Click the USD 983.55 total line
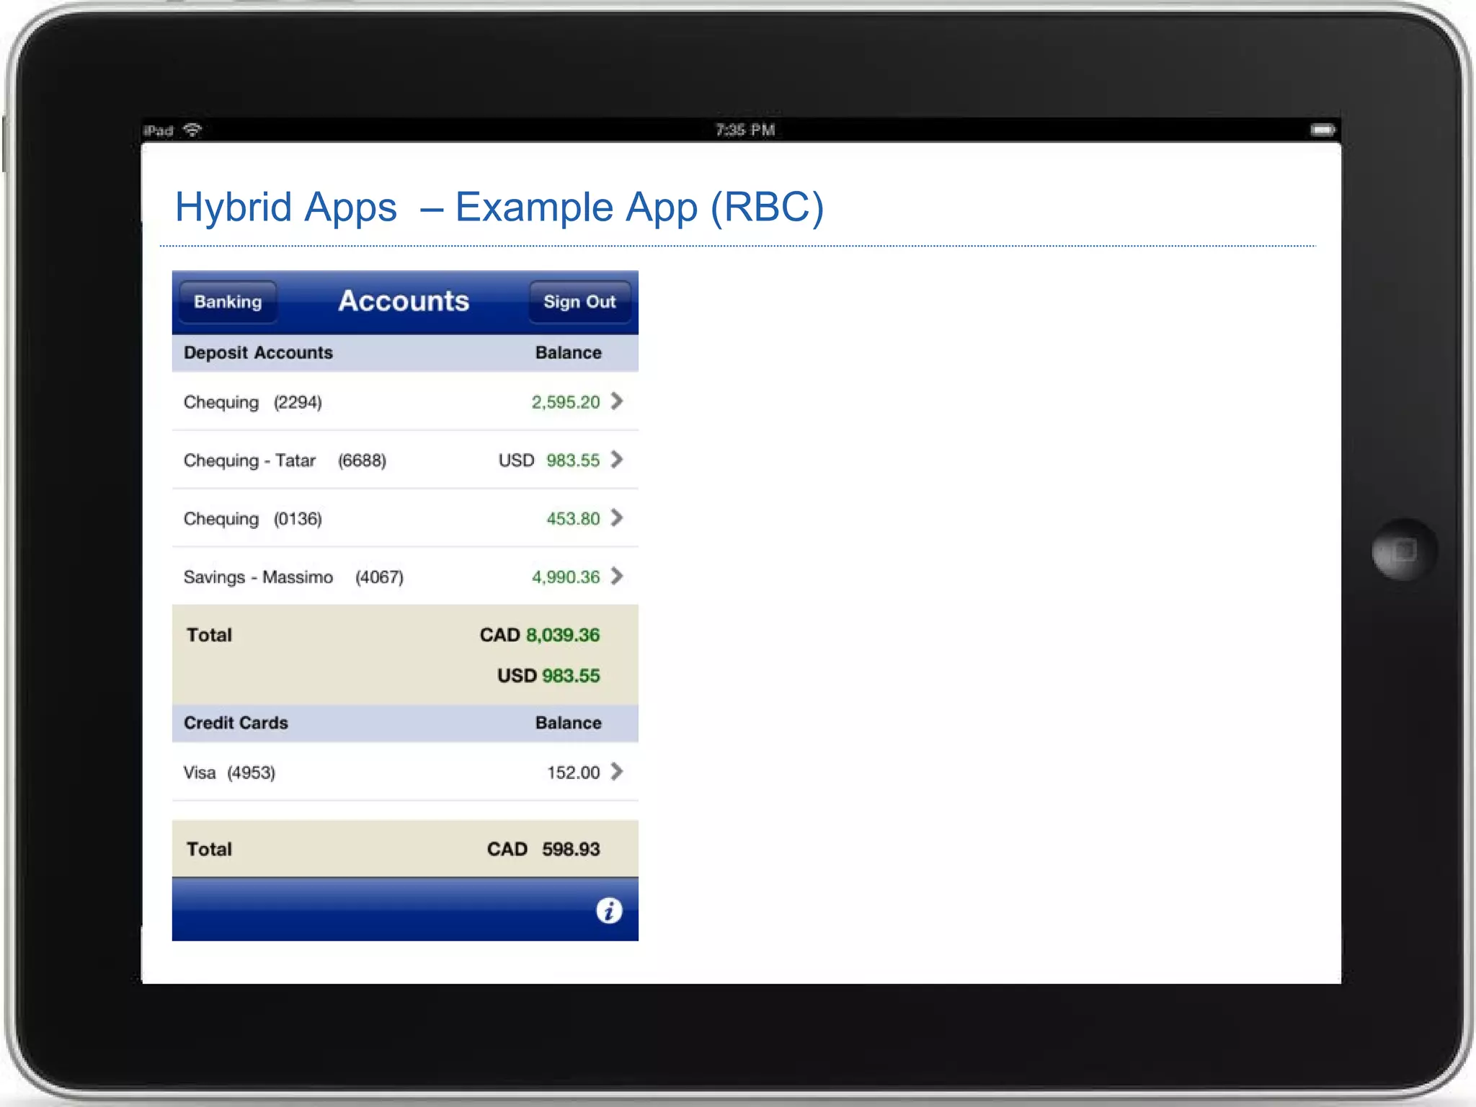The width and height of the screenshot is (1476, 1107). [548, 676]
